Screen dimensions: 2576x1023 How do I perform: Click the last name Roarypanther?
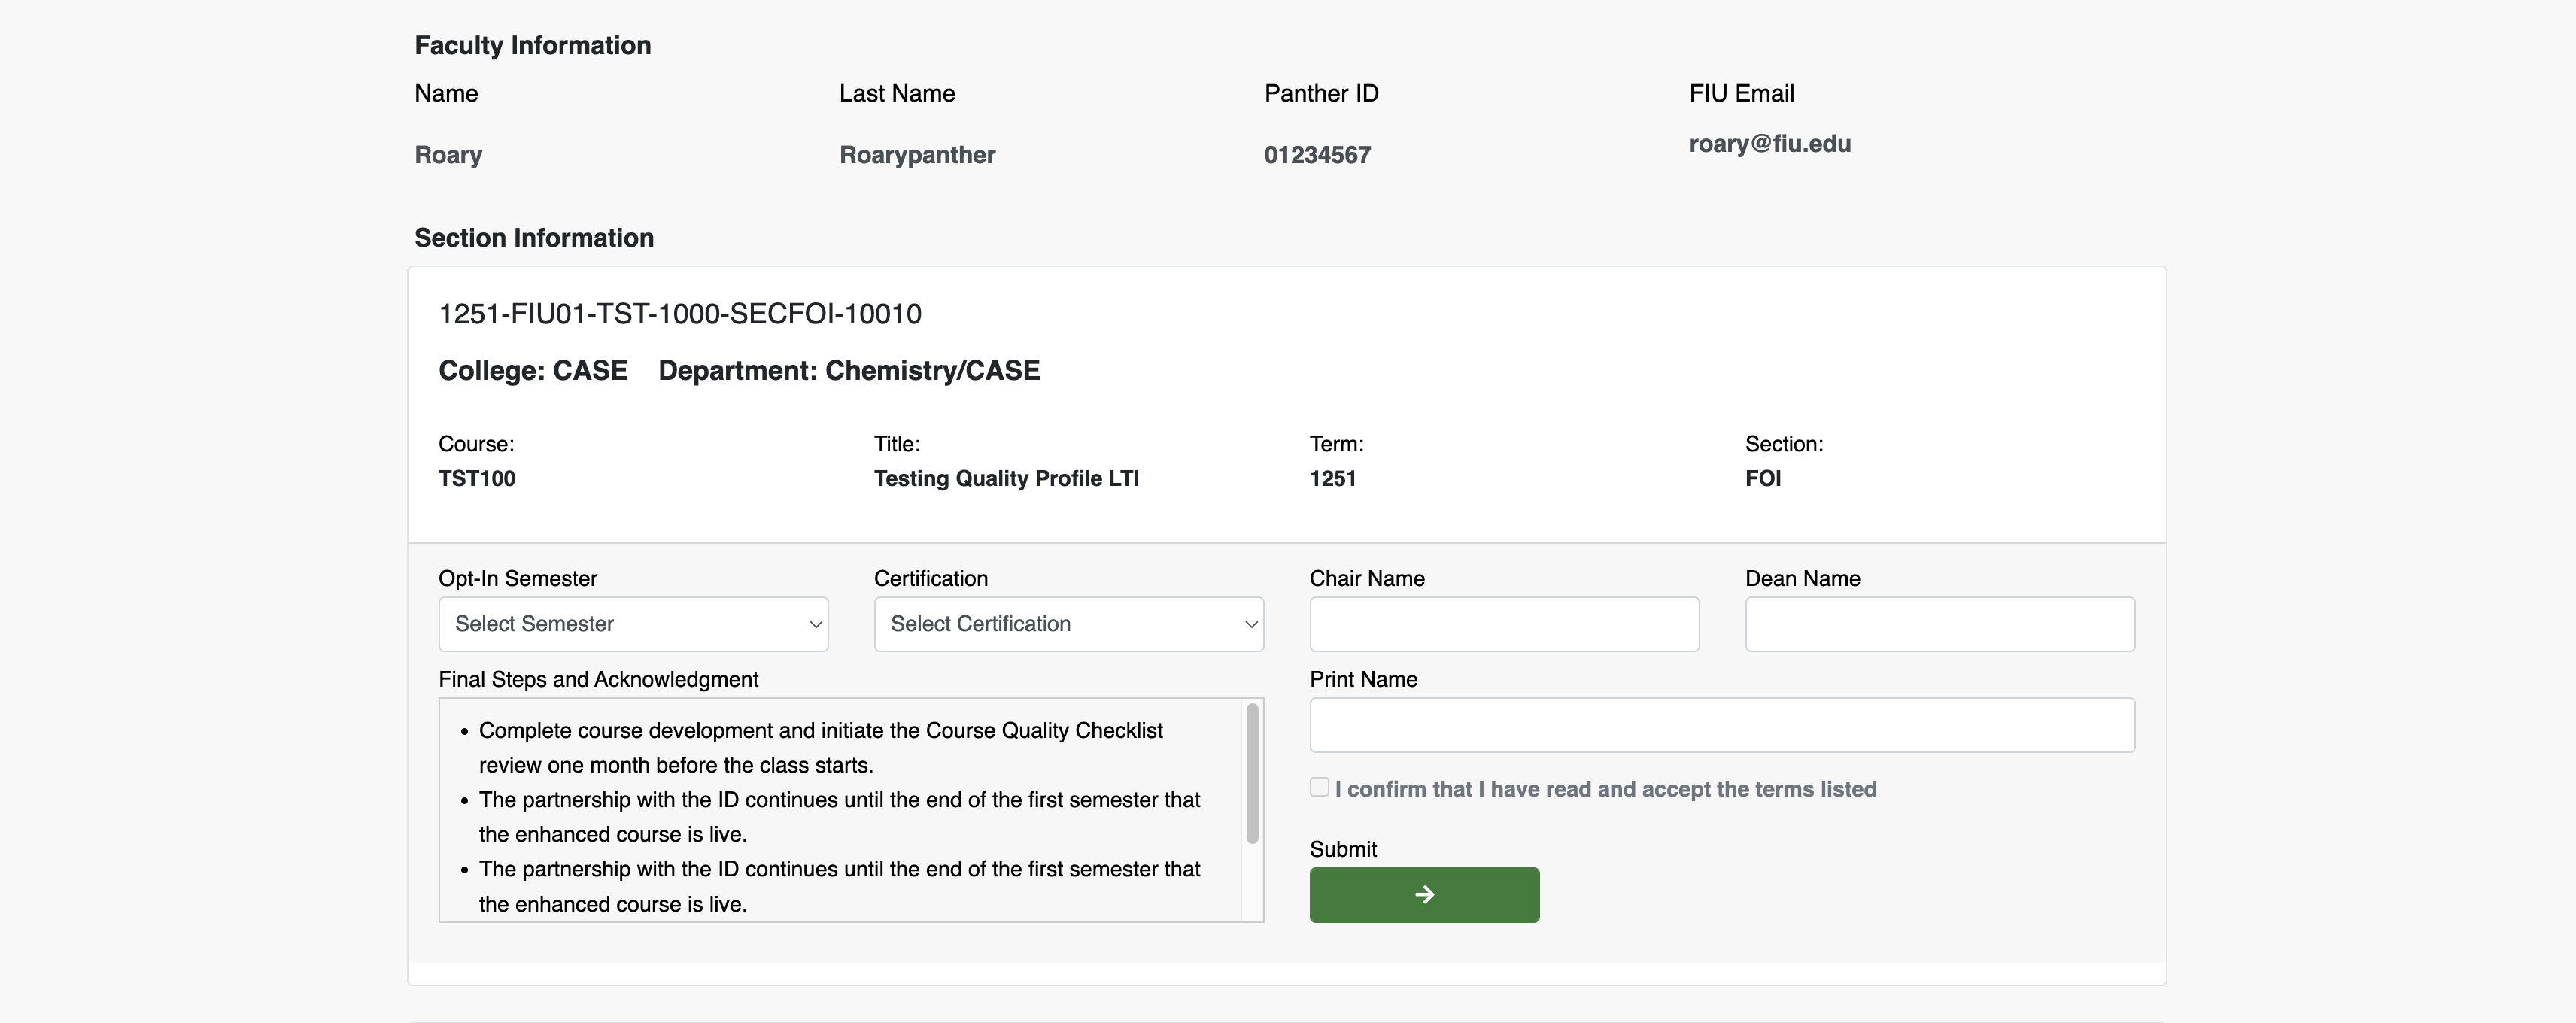[x=917, y=155]
